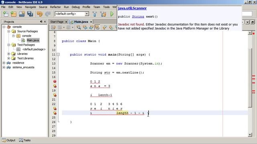Click Previous Bookmark editor toolbar icon
257x144 pixels.
(x=105, y=28)
